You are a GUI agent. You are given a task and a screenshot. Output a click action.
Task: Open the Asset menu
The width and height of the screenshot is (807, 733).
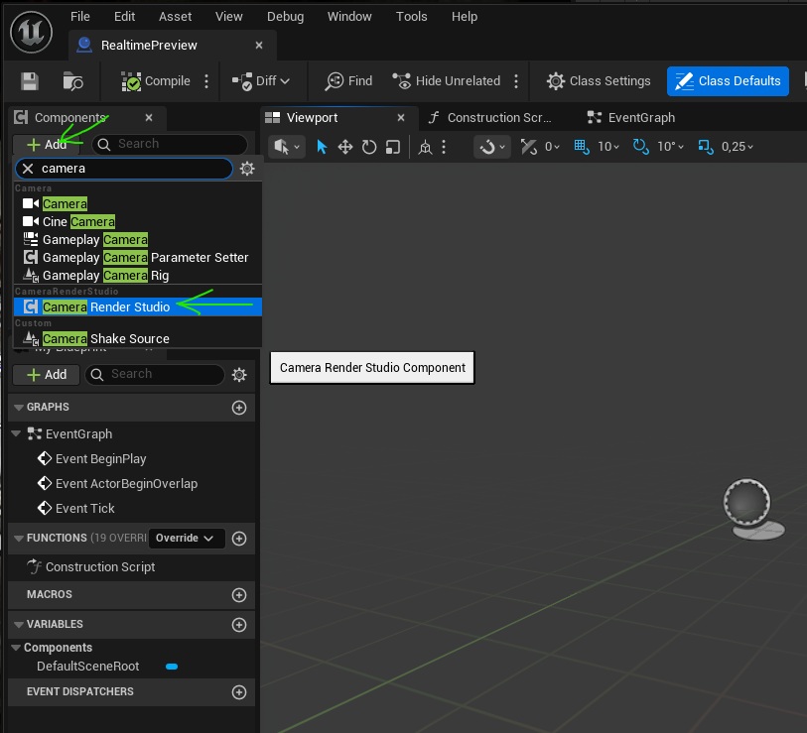175,17
